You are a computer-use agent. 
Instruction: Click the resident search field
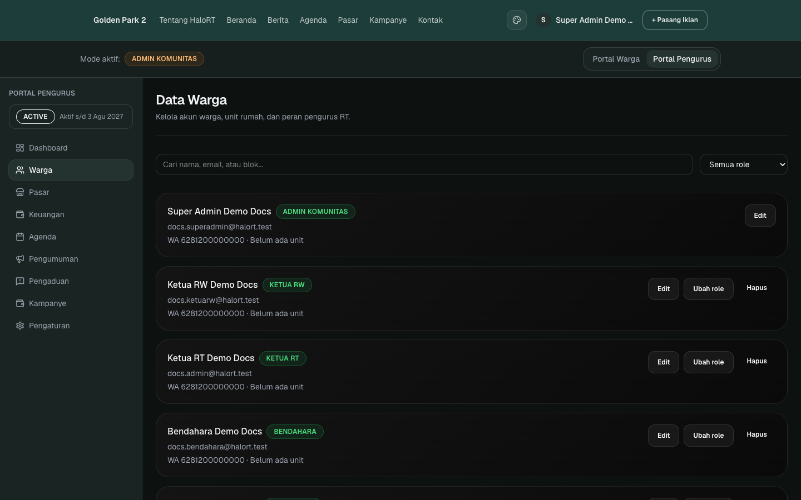click(x=424, y=164)
